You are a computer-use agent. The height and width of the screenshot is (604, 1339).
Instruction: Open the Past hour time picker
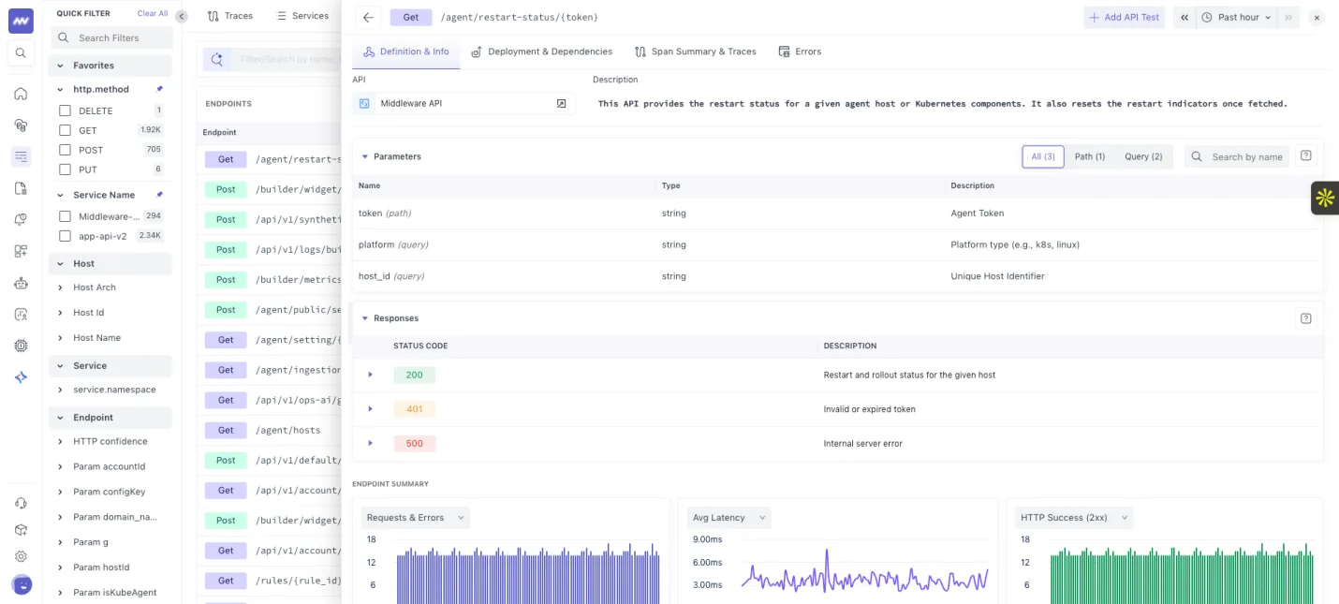coord(1238,17)
